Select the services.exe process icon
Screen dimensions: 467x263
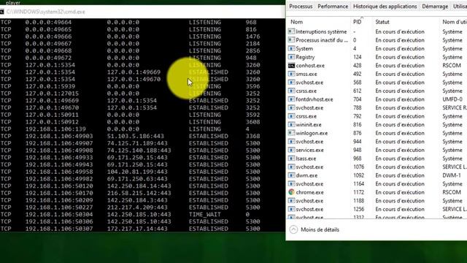point(291,150)
